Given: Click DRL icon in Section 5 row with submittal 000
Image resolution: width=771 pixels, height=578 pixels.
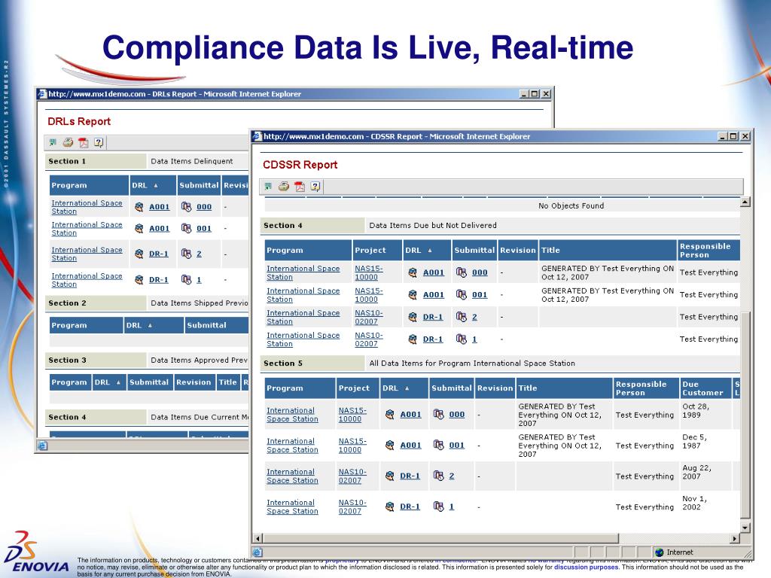Looking at the screenshot, I should click(x=390, y=415).
